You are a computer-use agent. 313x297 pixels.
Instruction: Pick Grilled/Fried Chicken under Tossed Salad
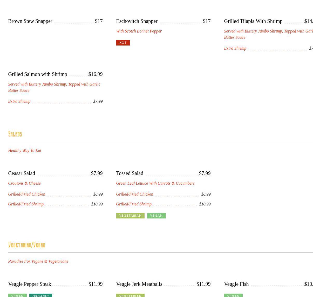tap(134, 194)
